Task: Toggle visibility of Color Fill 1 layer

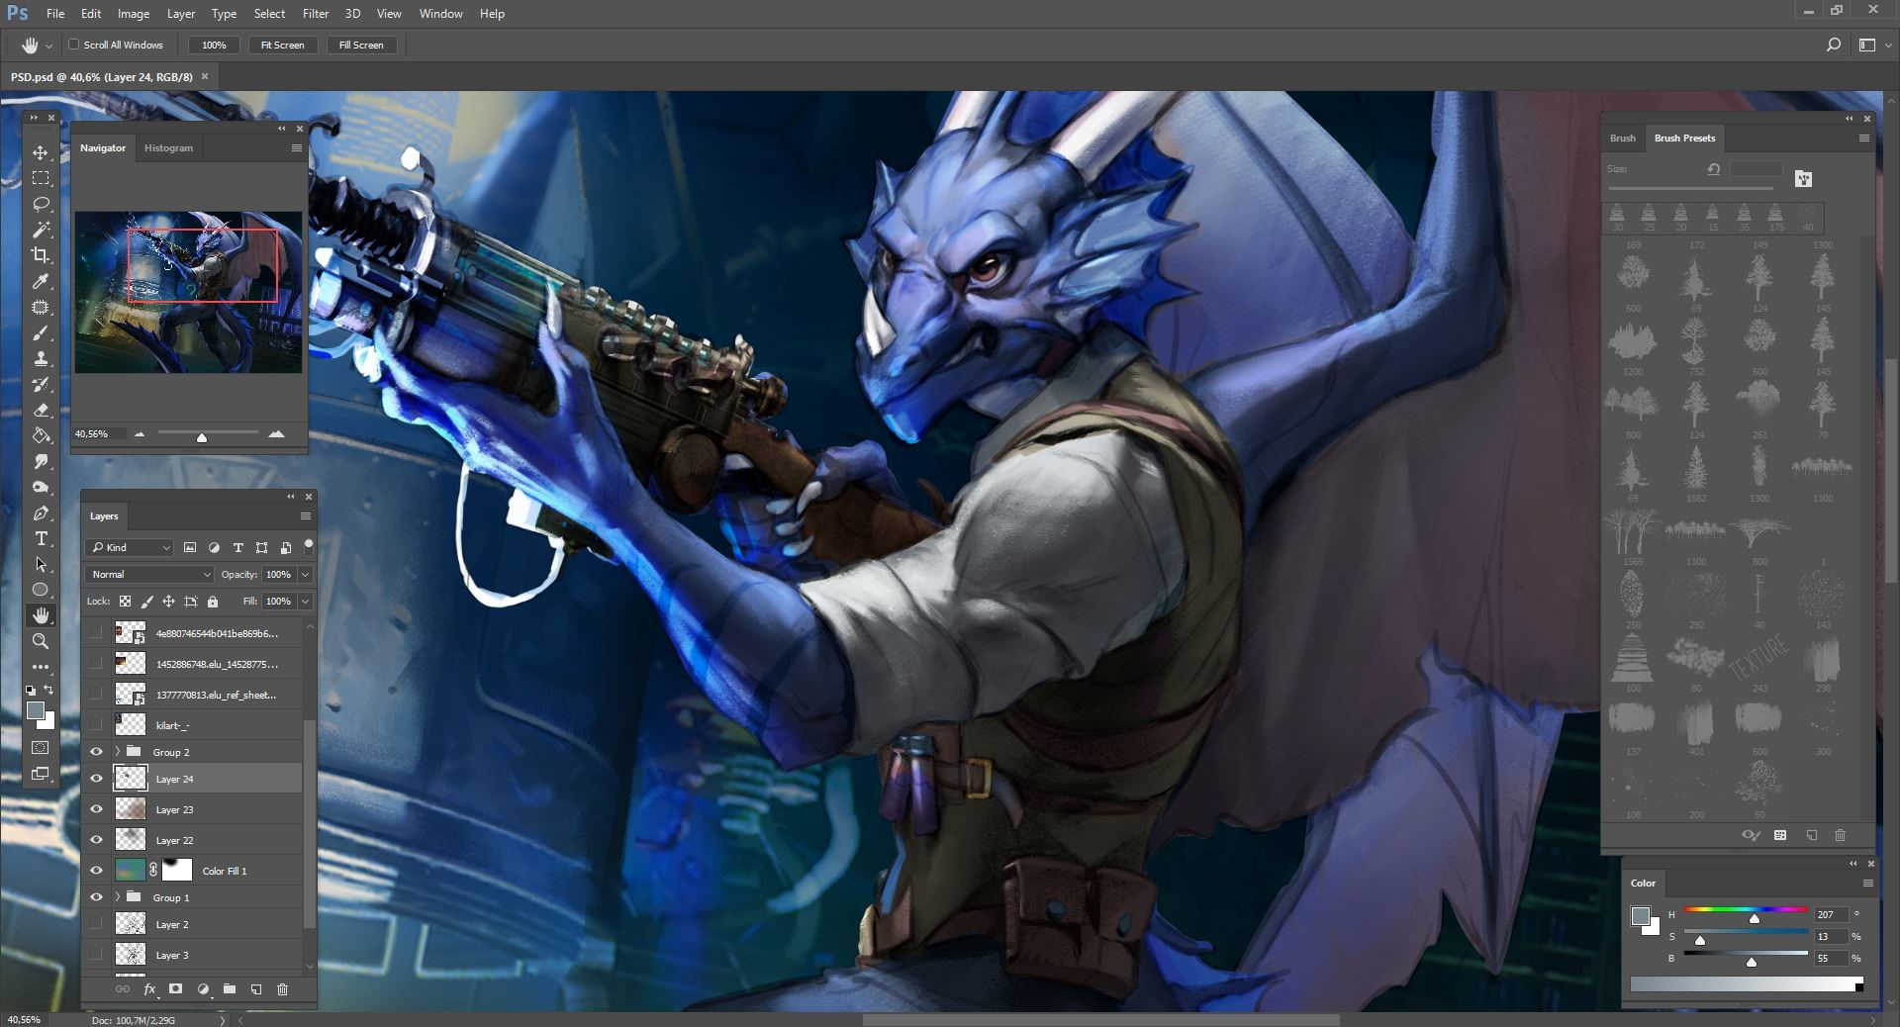Action: coord(96,871)
